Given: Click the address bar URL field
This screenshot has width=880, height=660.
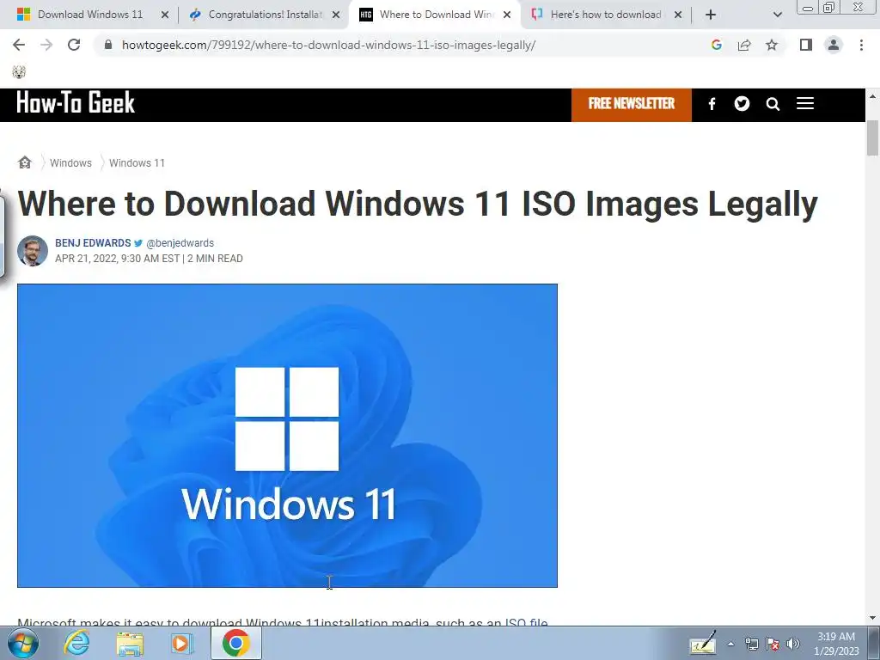Looking at the screenshot, I should 328,45.
